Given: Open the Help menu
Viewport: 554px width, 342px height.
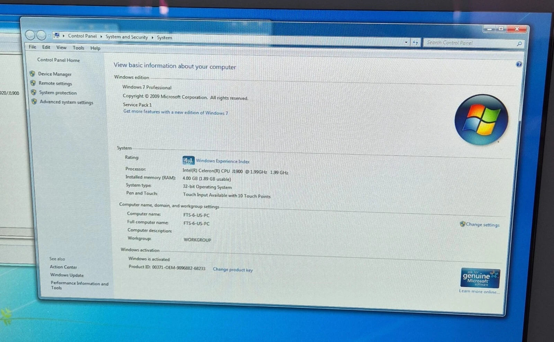Looking at the screenshot, I should point(95,48).
